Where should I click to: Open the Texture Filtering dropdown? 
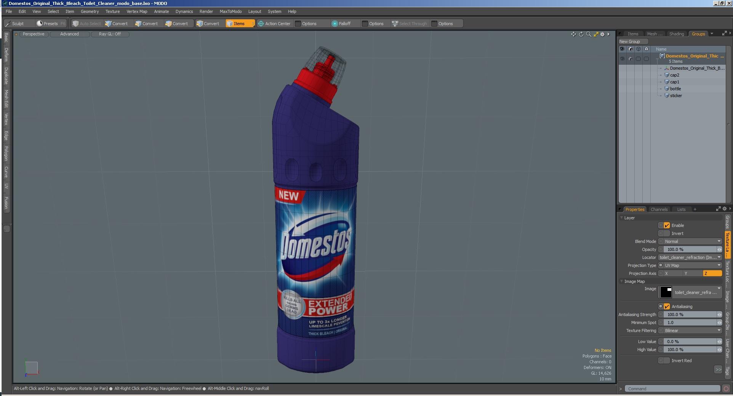click(x=693, y=331)
